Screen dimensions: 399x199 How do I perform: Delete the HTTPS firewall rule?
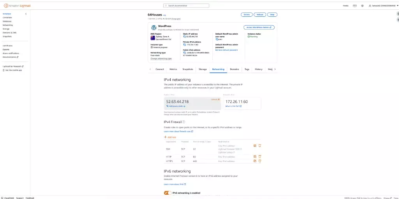(260, 161)
